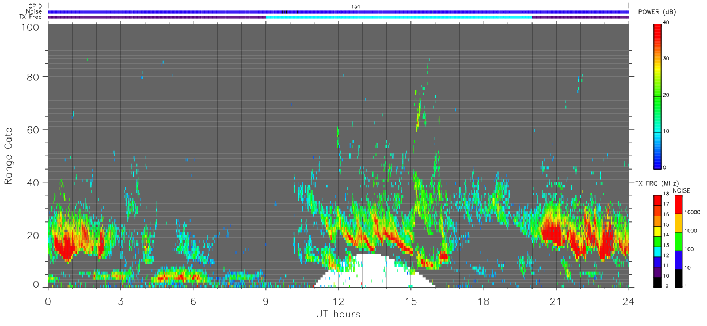The height and width of the screenshot is (326, 707).
Task: Click the POWER (dB) legend title
Action: pyautogui.click(x=656, y=12)
